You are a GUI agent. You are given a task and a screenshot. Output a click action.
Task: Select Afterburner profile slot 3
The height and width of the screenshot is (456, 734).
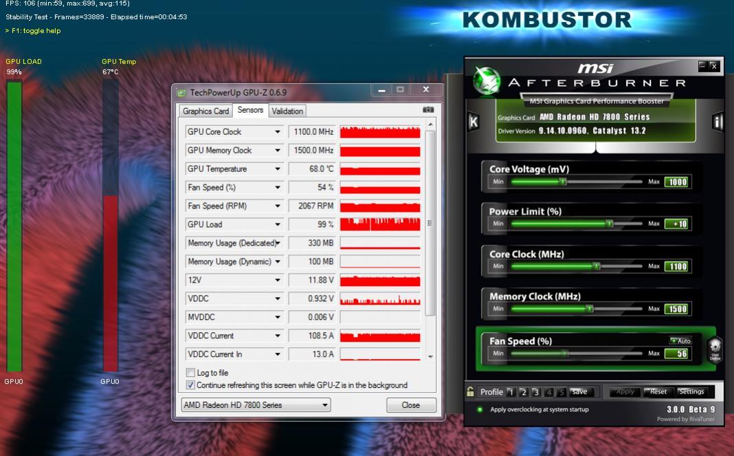click(536, 392)
